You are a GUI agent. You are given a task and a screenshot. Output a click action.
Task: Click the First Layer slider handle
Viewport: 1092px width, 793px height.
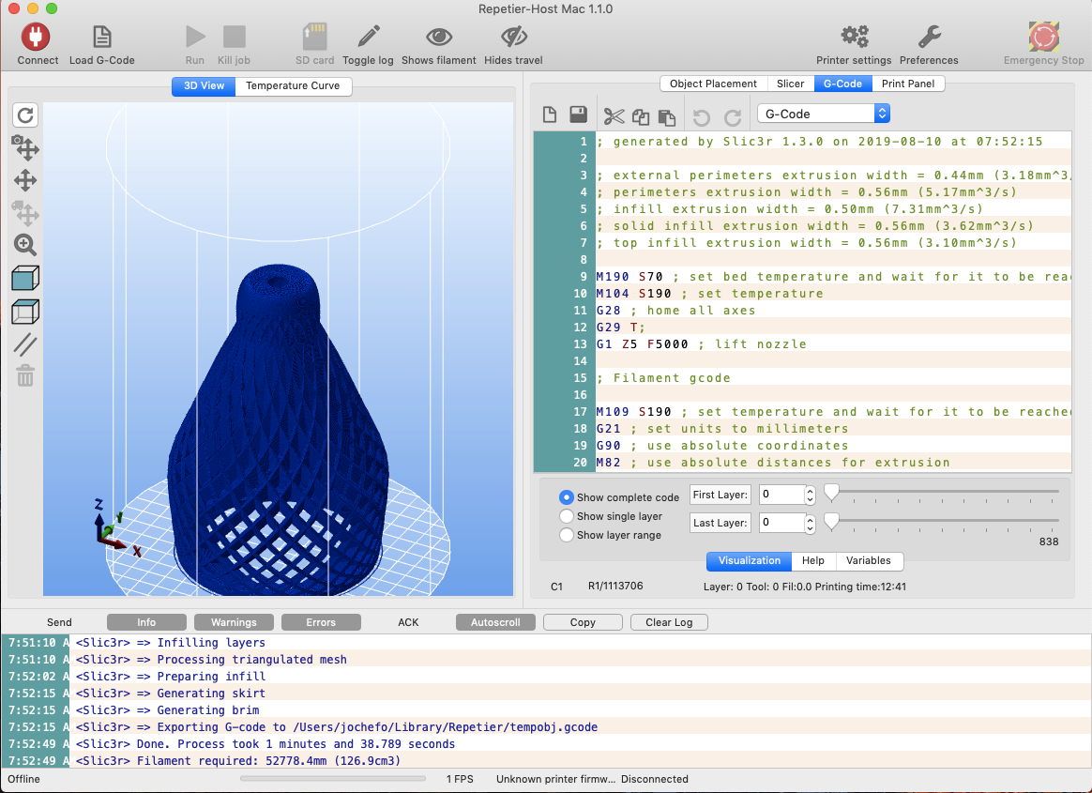[831, 492]
